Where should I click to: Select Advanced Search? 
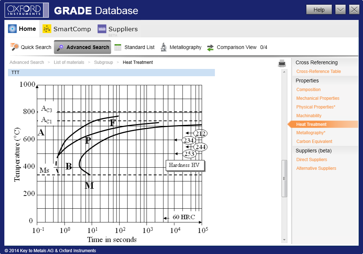pos(82,47)
